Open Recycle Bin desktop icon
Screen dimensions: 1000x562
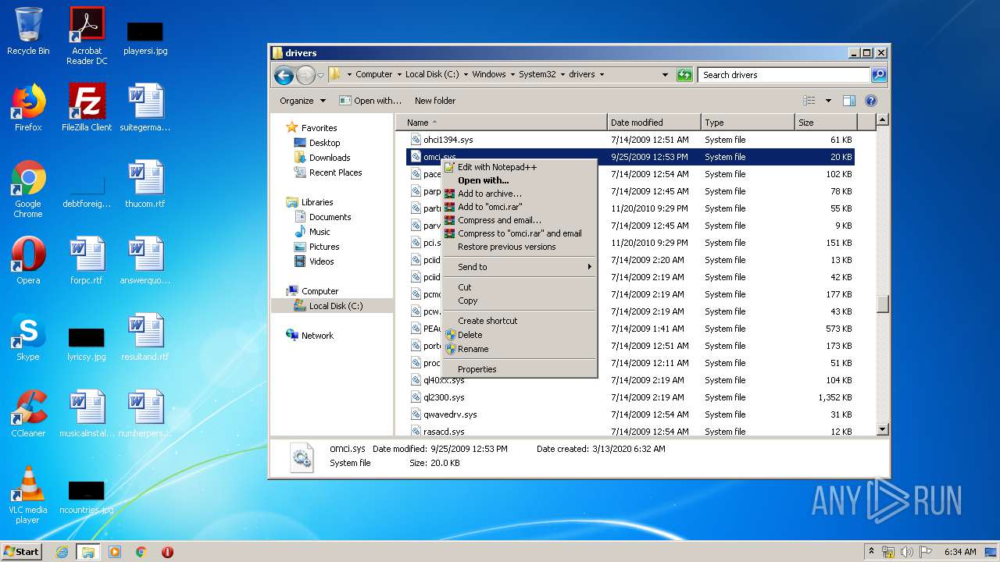[28, 31]
